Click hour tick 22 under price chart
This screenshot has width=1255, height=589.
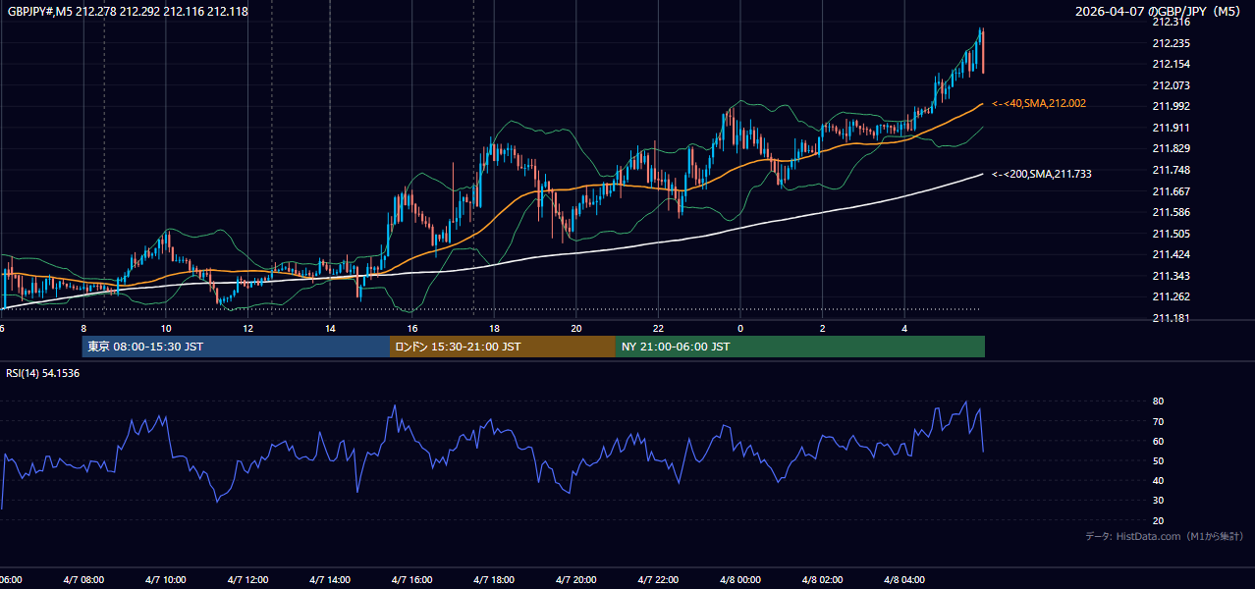659,328
